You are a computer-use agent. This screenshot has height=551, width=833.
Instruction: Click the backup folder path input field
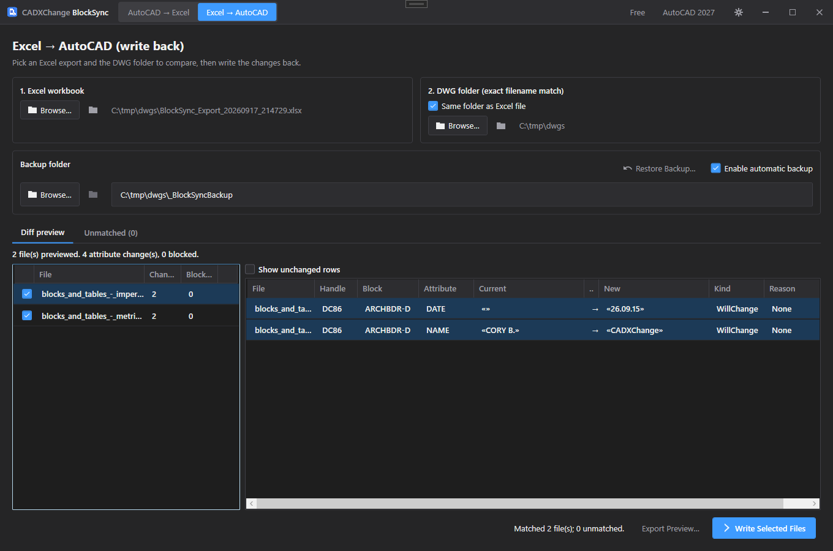tap(462, 195)
